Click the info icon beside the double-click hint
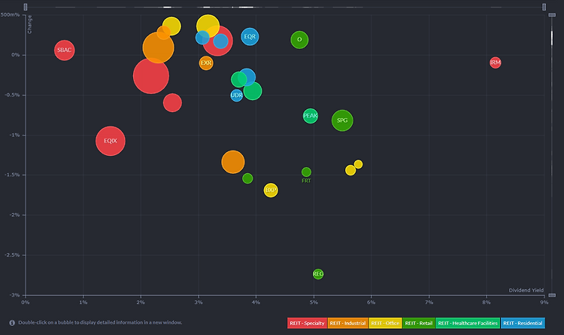This screenshot has height=335, width=564. [x=12, y=323]
